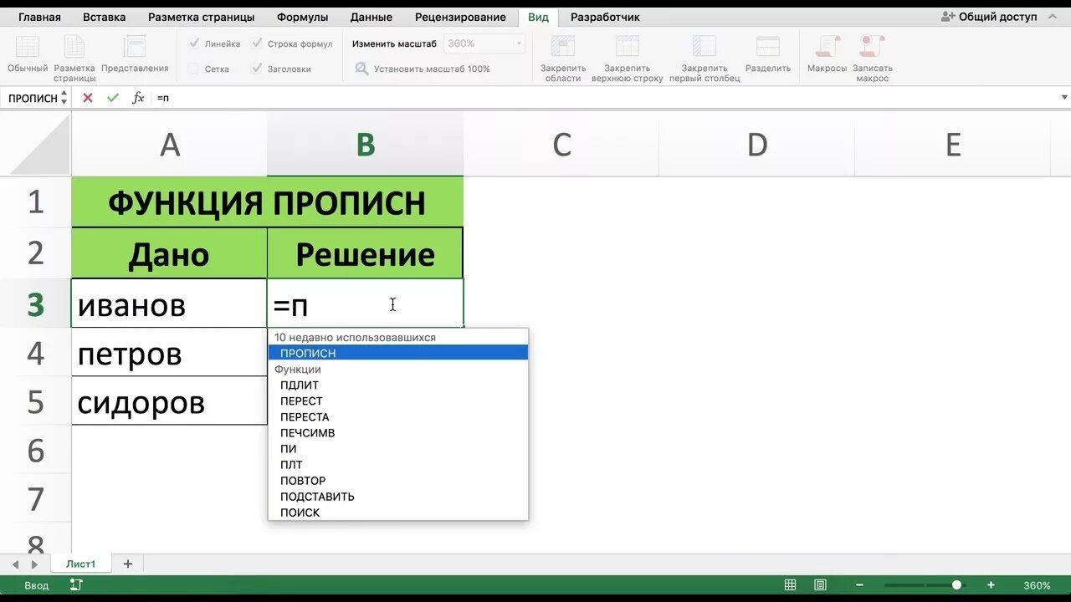
Task: Click macro recording icon in status bar
Action: [x=75, y=585]
